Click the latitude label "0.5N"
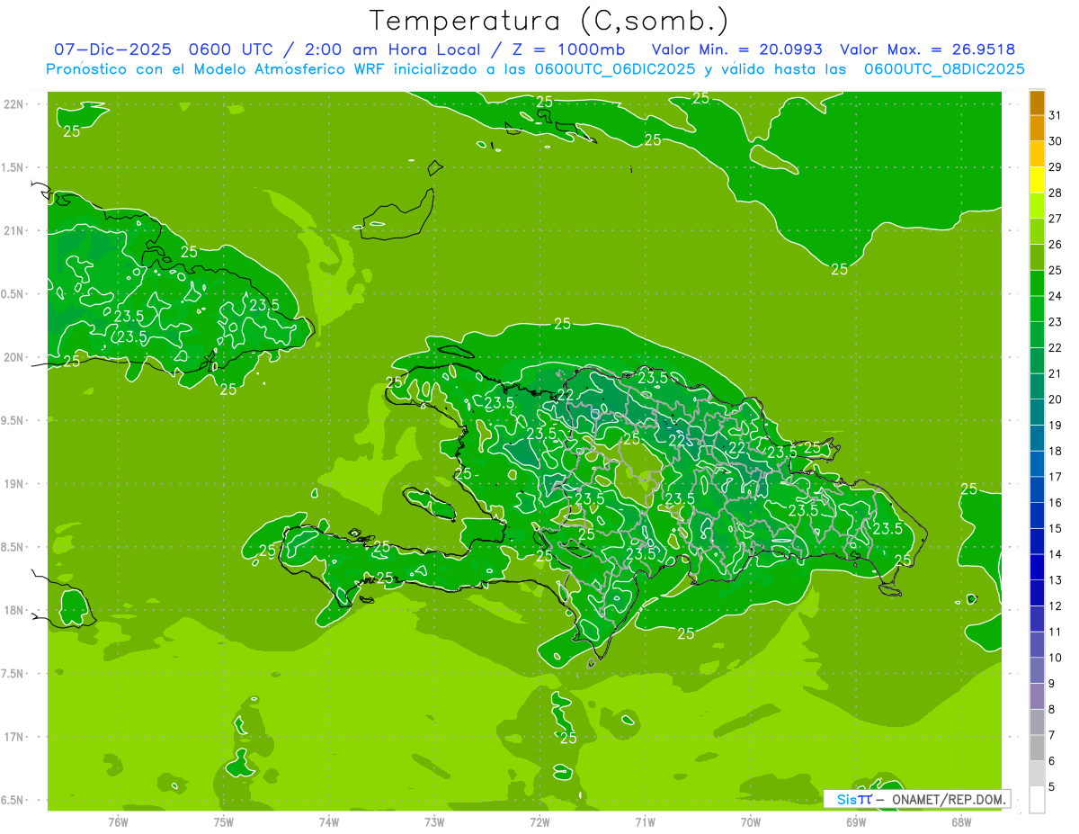Viewport: 1079px width, 834px height. [x=13, y=294]
